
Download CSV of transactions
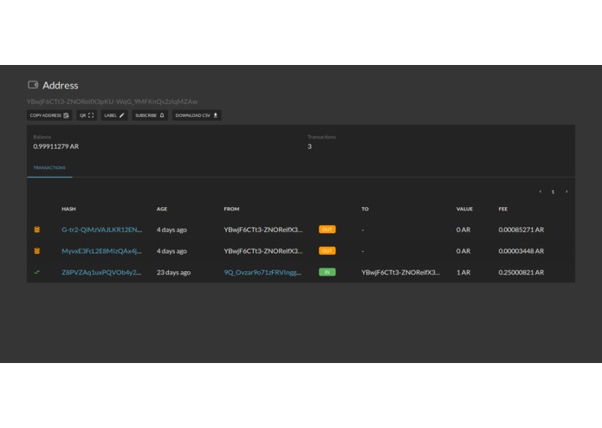click(197, 115)
